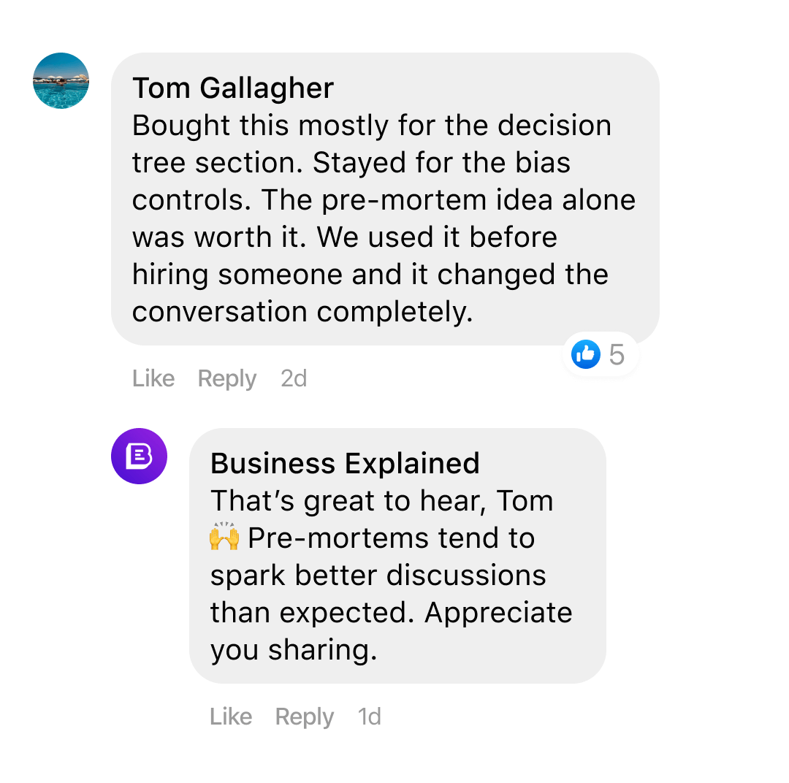Click the line 'hiring someone and it changed the'

370,275
